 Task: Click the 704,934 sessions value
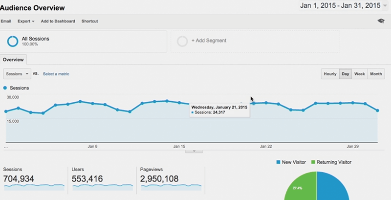19,179
